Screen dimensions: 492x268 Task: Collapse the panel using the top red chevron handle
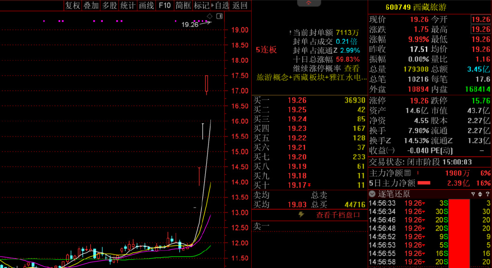(x=309, y=3)
